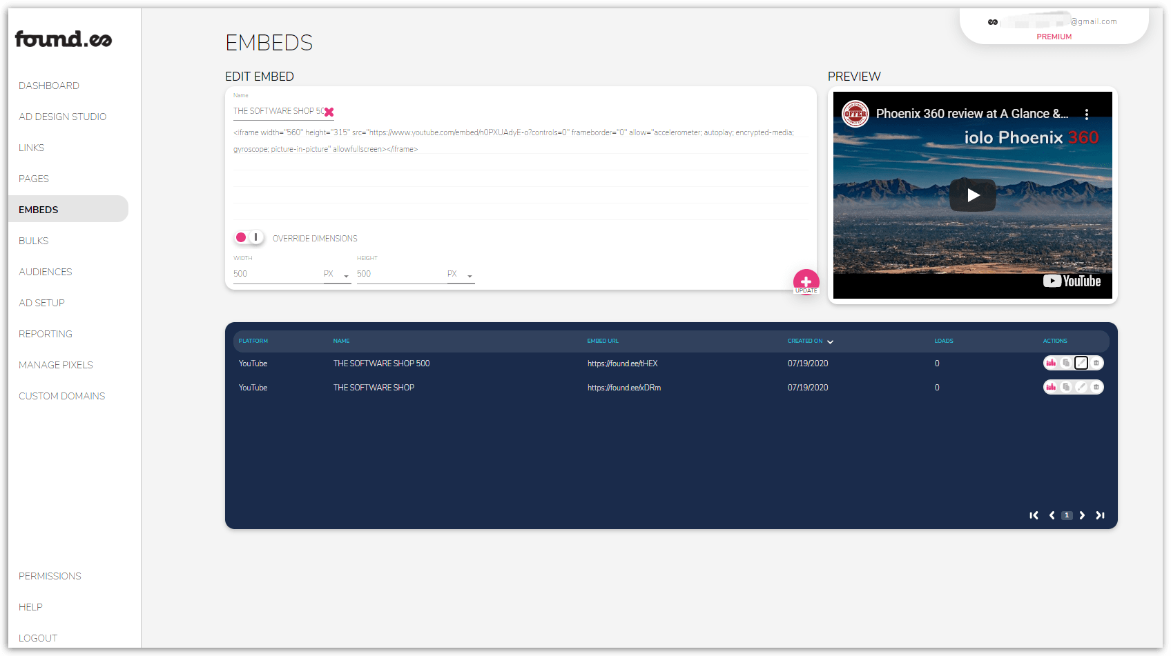Open analytics icon on THE SOFTWARE SHOP row
The image size is (1171, 656).
point(1052,387)
